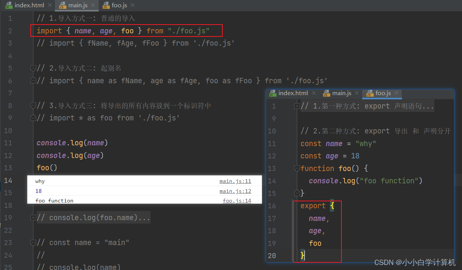The width and height of the screenshot is (462, 270).
Task: Click the commented fName import on line 3
Action: click(x=136, y=43)
